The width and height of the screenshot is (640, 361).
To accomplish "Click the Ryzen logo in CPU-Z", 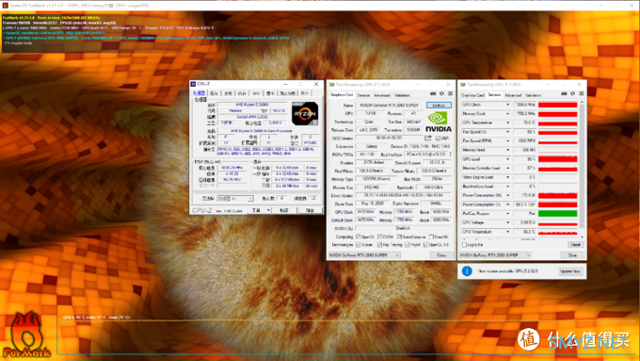I will [305, 114].
